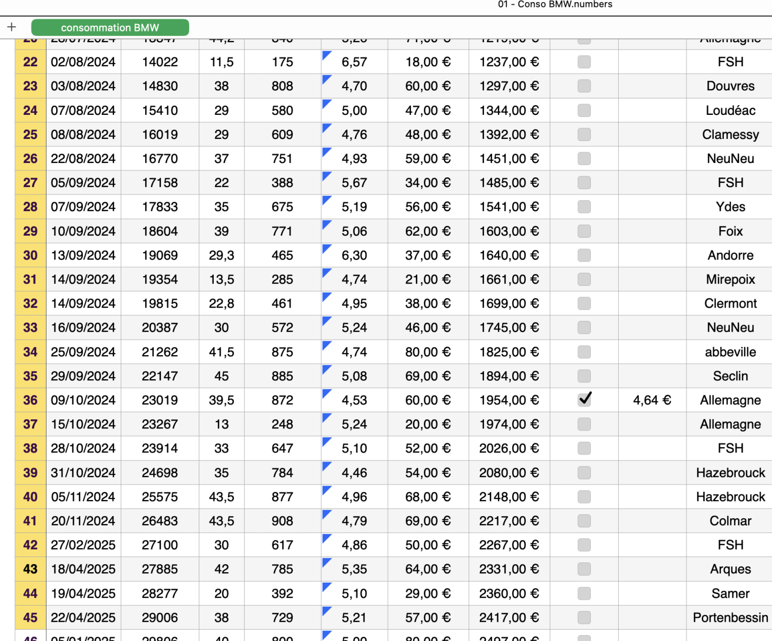Screen dimensions: 772x641
Task: Select price cell 80,00 €
Action: pyautogui.click(x=428, y=352)
